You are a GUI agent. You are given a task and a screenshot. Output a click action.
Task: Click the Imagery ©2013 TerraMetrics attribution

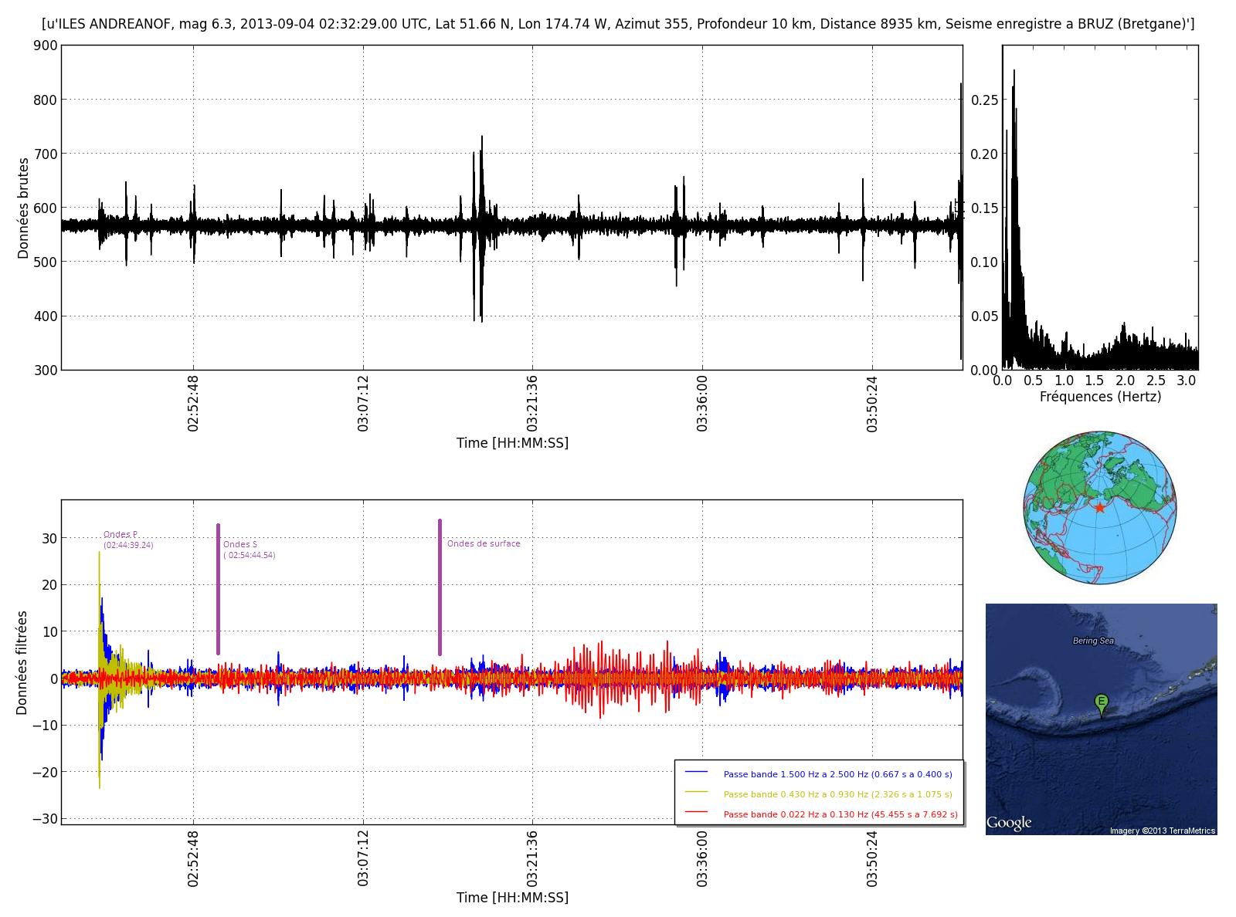click(1162, 831)
